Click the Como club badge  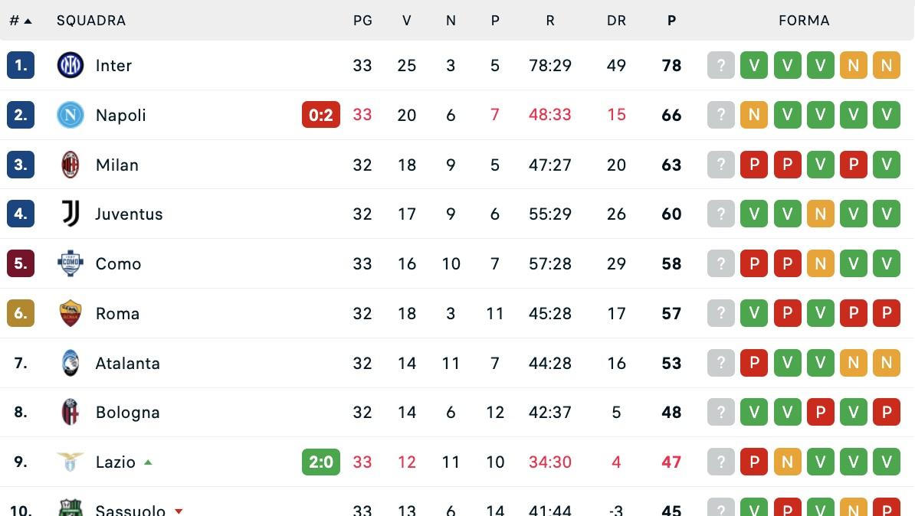click(70, 263)
